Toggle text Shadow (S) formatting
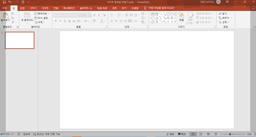 pos(69,21)
